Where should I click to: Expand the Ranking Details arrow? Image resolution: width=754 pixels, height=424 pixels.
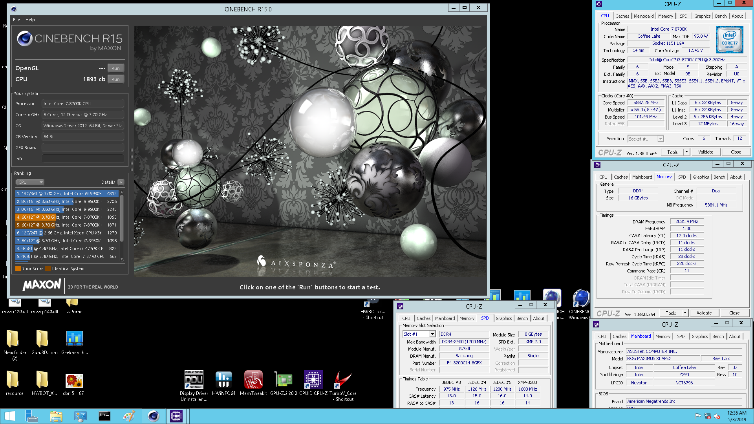121,182
